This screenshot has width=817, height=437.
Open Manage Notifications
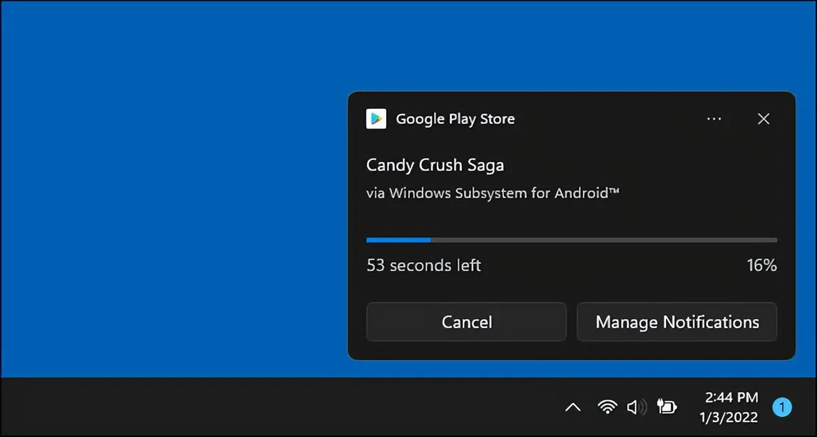tap(677, 322)
